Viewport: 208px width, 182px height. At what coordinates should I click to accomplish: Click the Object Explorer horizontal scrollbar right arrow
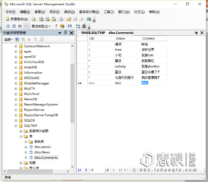(x=68, y=171)
